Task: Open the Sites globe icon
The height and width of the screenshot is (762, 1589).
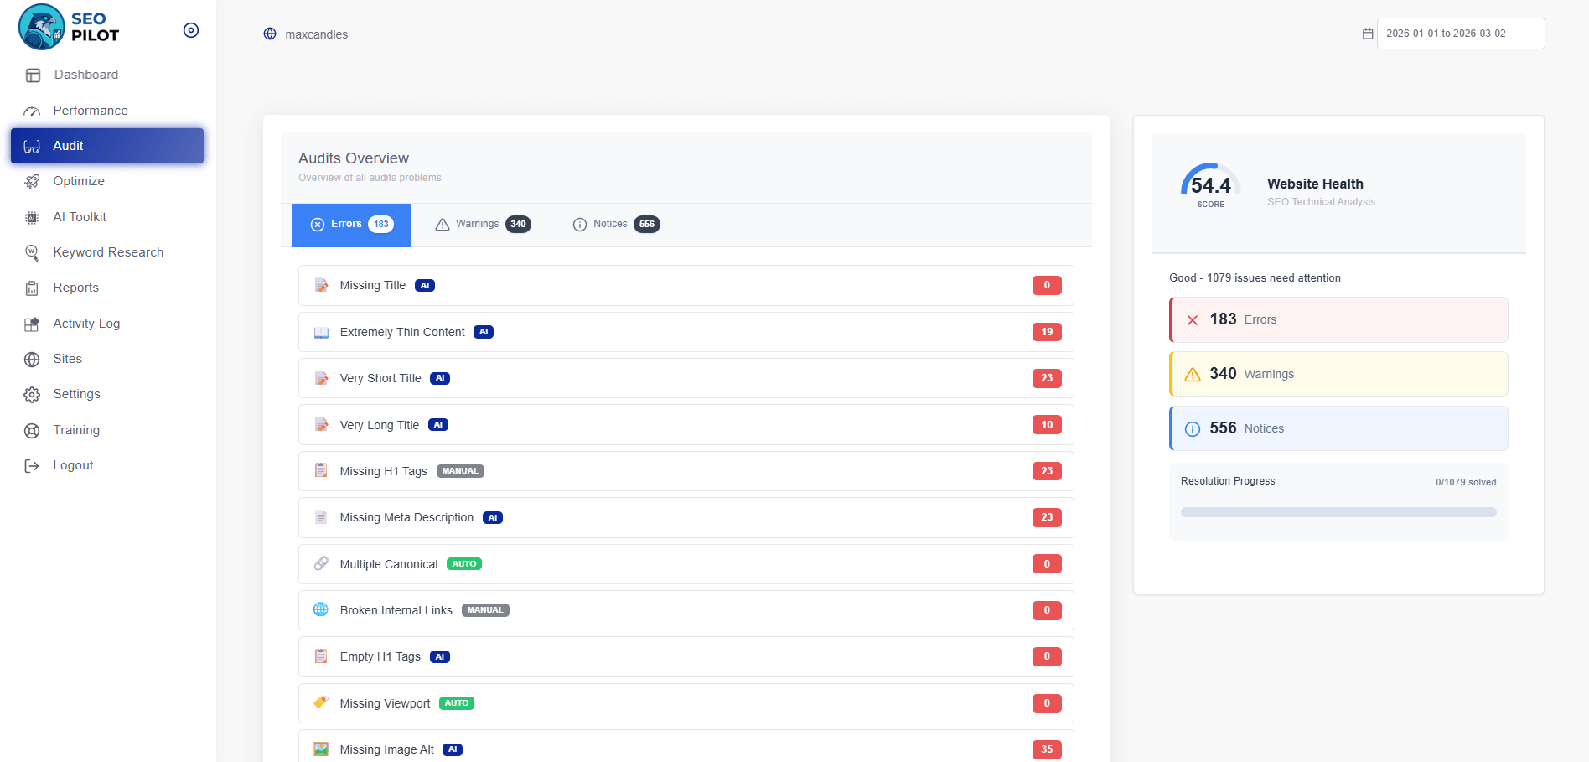Action: (x=32, y=359)
